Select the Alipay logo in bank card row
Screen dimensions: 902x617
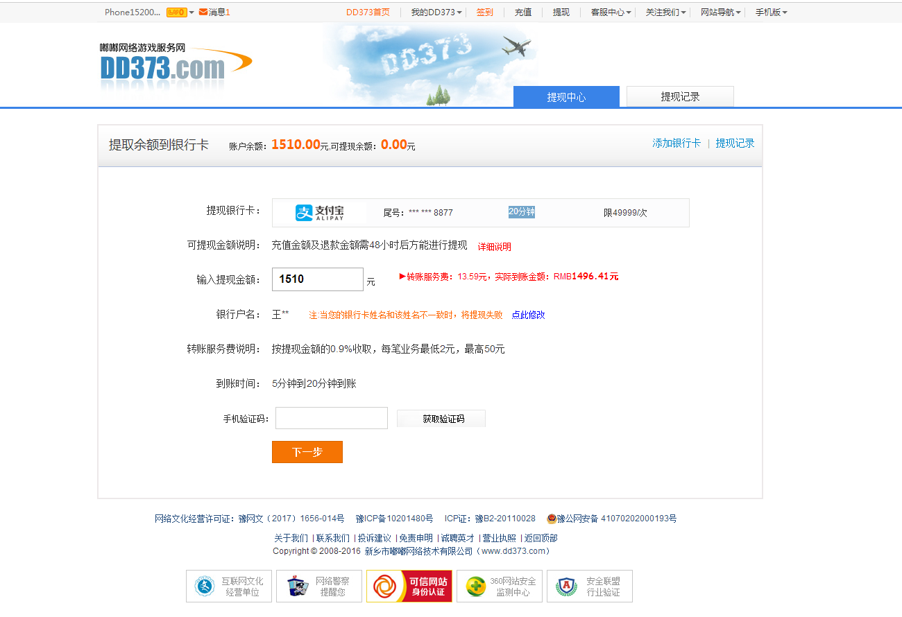[x=319, y=213]
